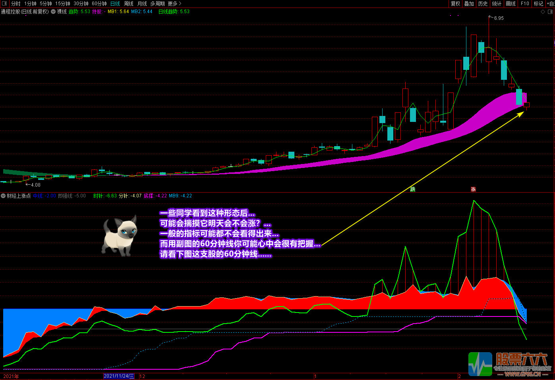The image size is (555, 380).
Task: Click the Siamese kitten image
Action: pyautogui.click(x=120, y=237)
